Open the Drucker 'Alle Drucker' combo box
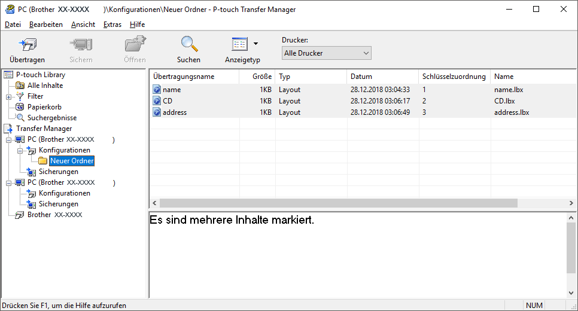Image resolution: width=578 pixels, height=311 pixels. click(326, 53)
